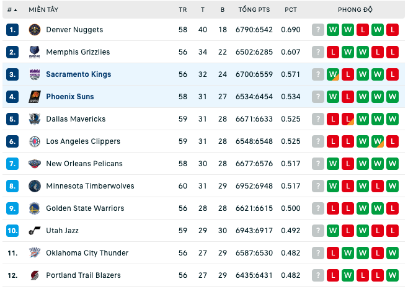This screenshot has width=408, height=289.
Task: Click the Memphis Grizzlies team logo
Action: 35,52
